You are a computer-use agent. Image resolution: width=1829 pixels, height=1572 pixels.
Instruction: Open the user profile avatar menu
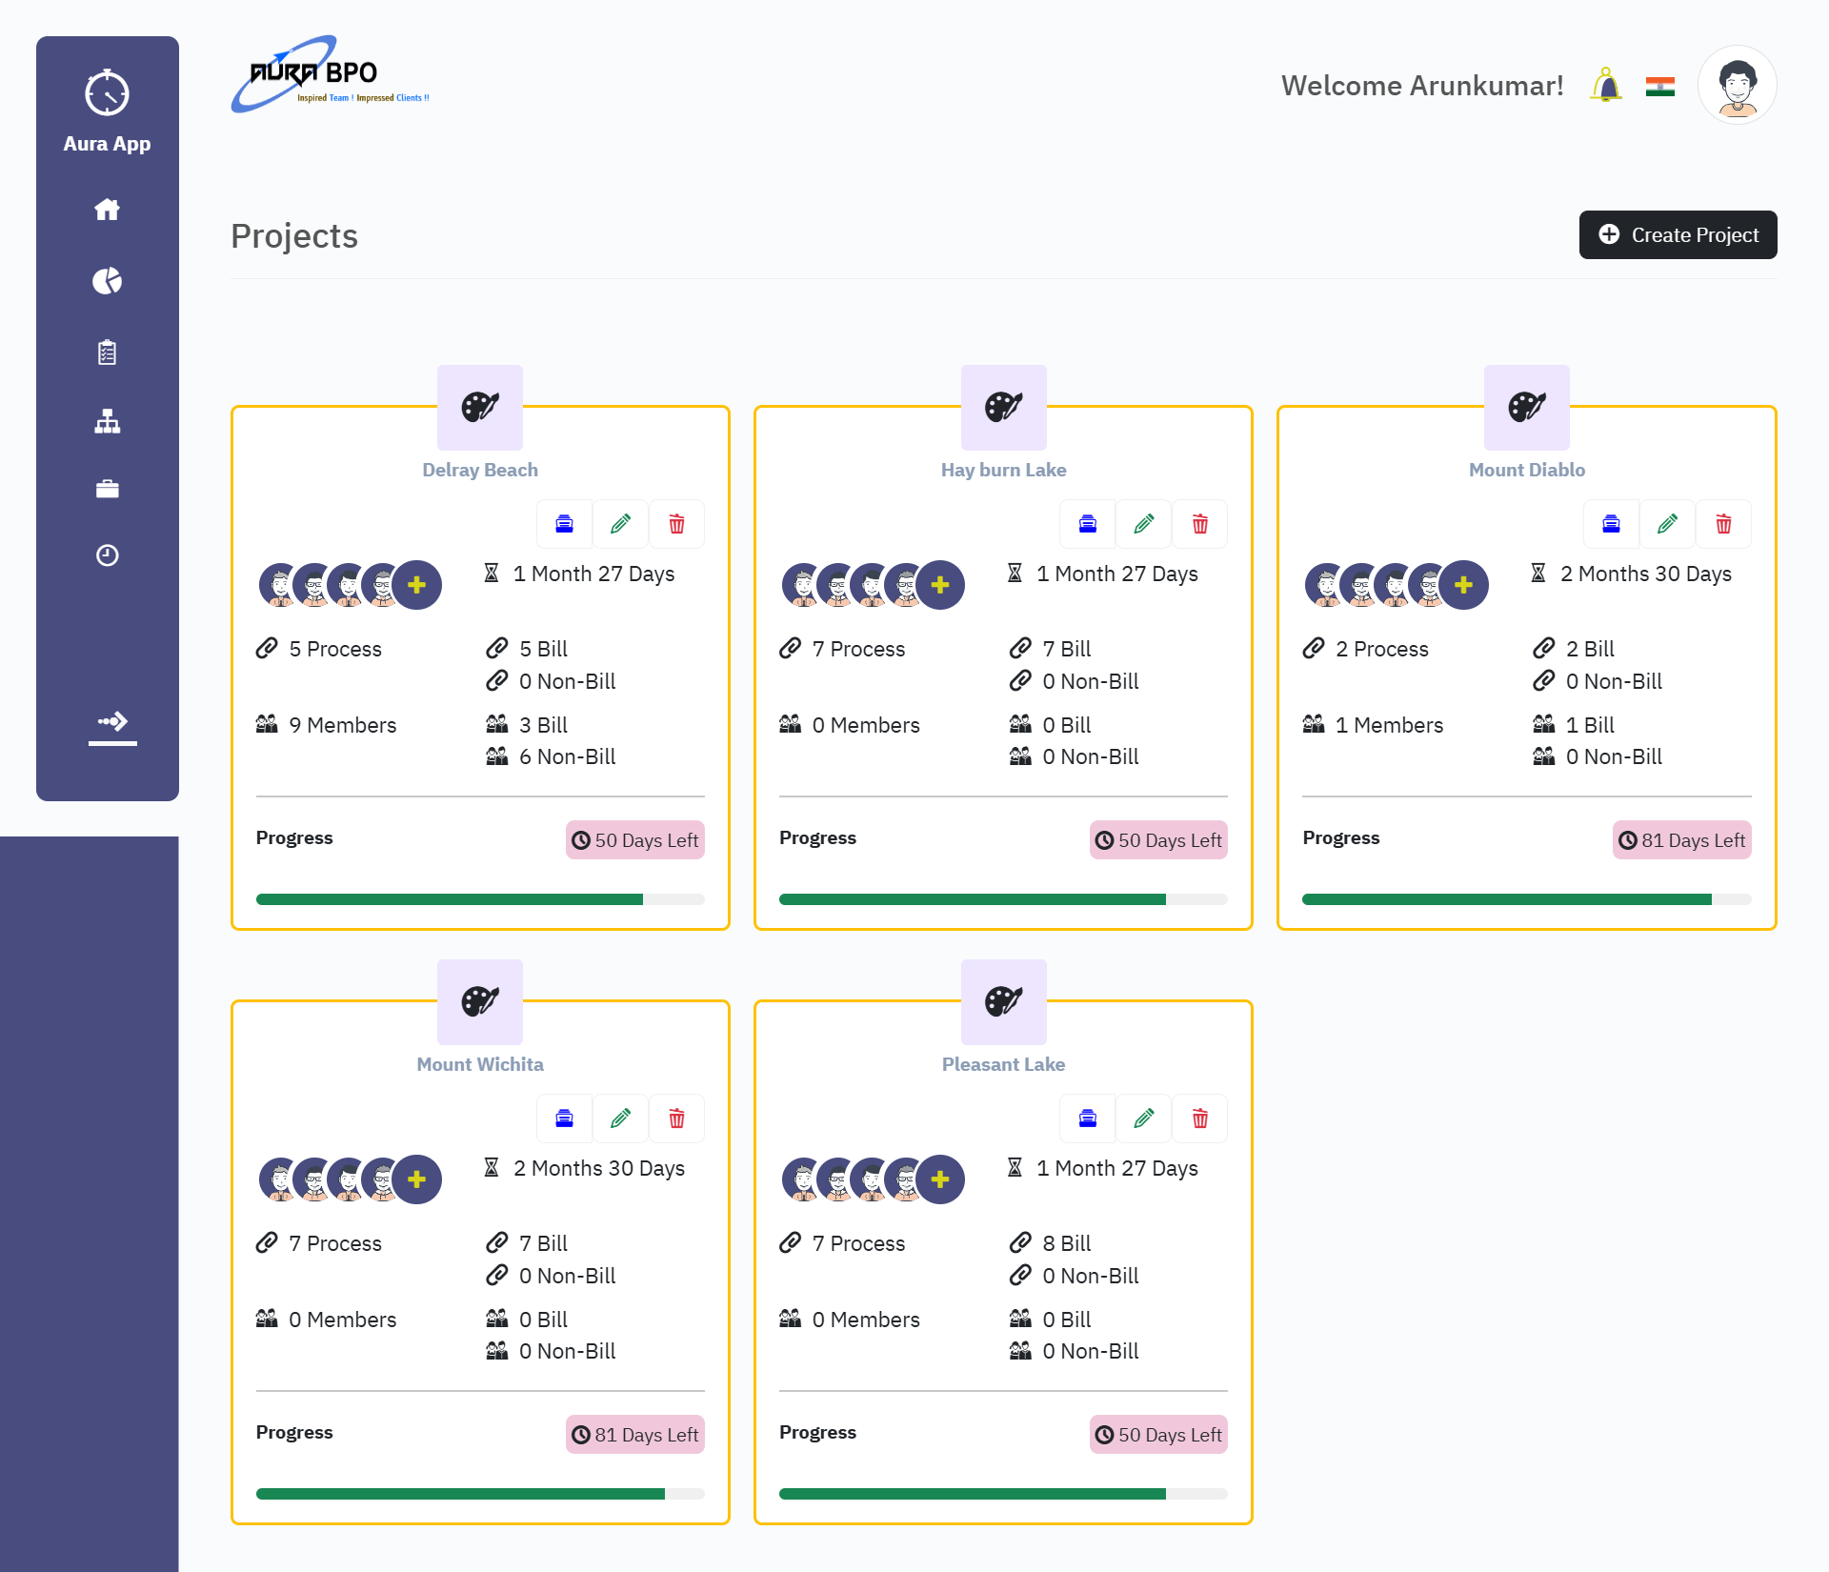tap(1737, 86)
